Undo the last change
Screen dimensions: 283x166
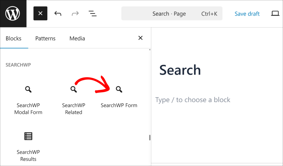click(58, 13)
